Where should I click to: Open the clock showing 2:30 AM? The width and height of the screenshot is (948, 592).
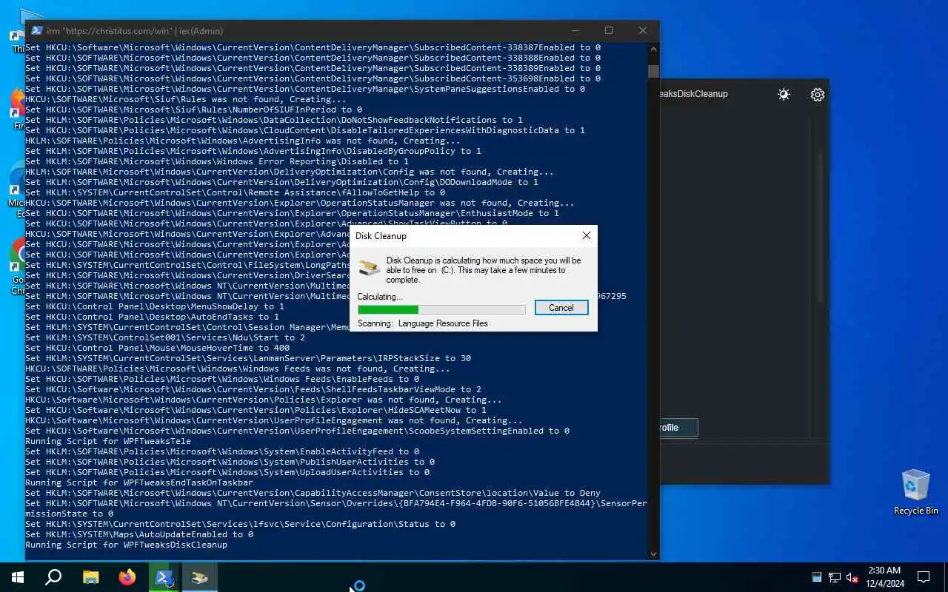coord(884,577)
